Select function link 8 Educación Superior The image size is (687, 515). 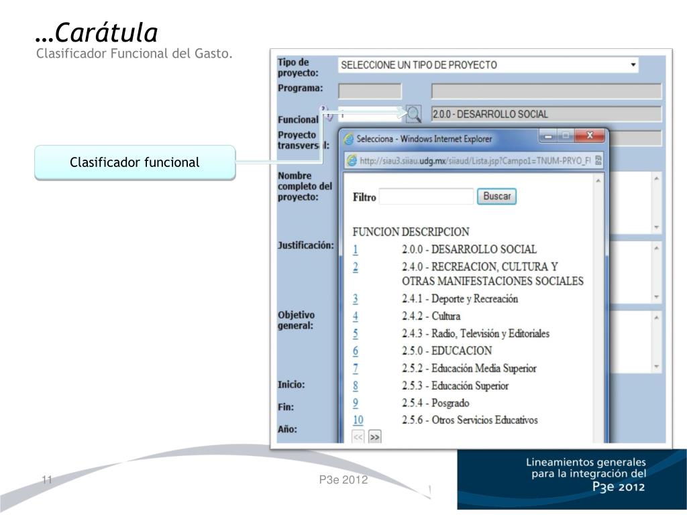356,386
